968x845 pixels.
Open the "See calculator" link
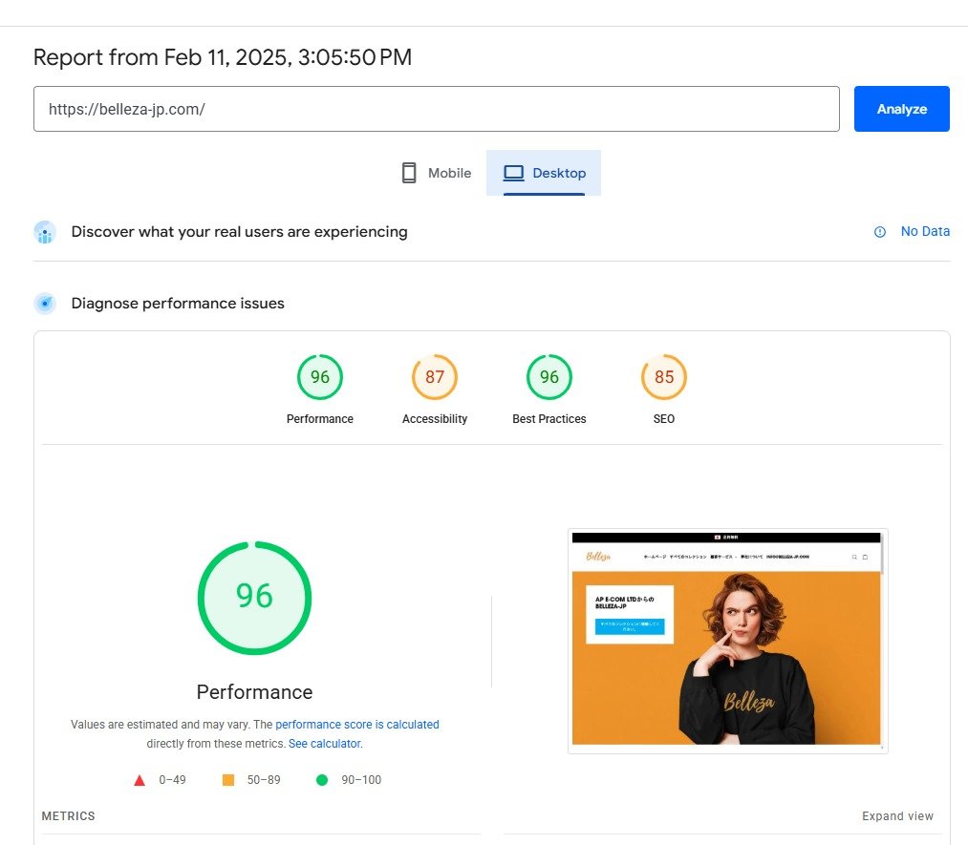[324, 743]
